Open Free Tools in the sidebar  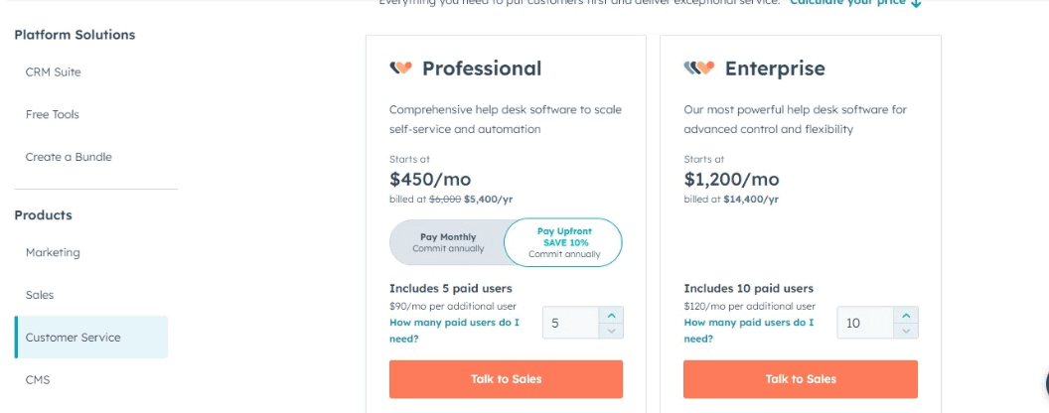coord(53,115)
